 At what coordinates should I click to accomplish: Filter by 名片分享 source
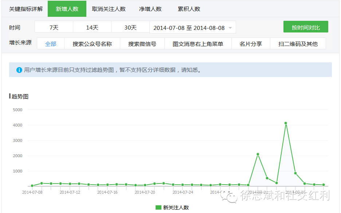point(251,43)
